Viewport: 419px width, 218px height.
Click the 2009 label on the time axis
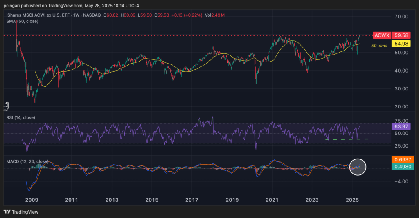[x=32, y=200]
